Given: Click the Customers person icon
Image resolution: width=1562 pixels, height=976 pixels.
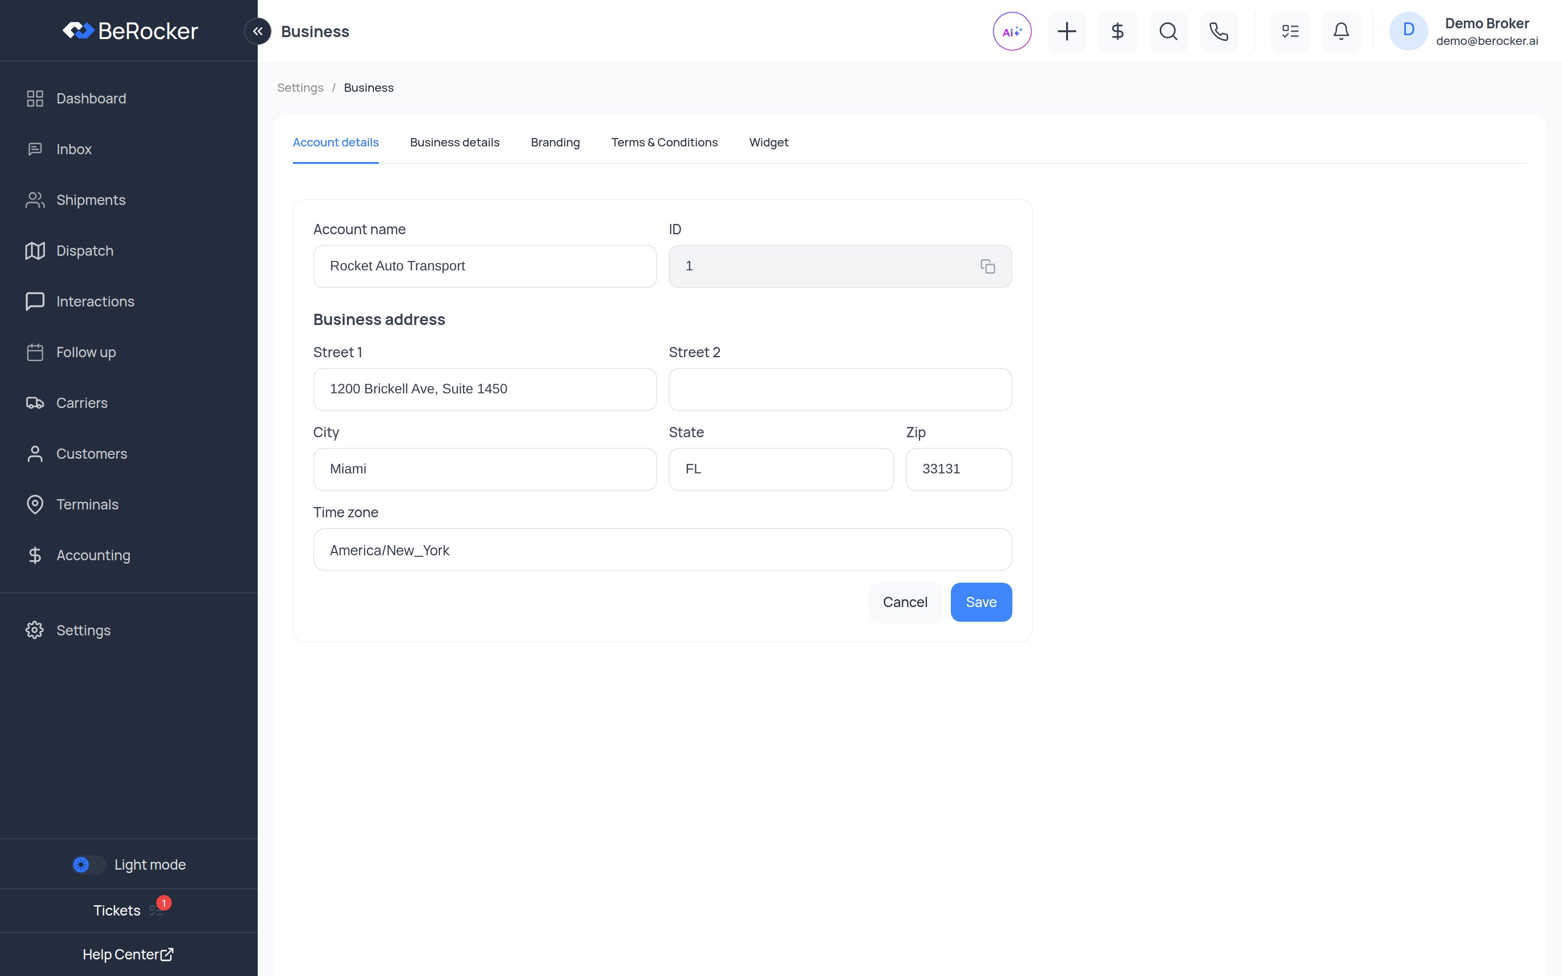Looking at the screenshot, I should pos(35,454).
